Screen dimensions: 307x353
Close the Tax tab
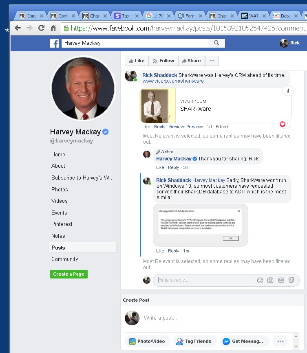(137, 16)
